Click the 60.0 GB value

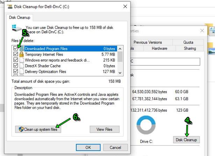(182, 92)
